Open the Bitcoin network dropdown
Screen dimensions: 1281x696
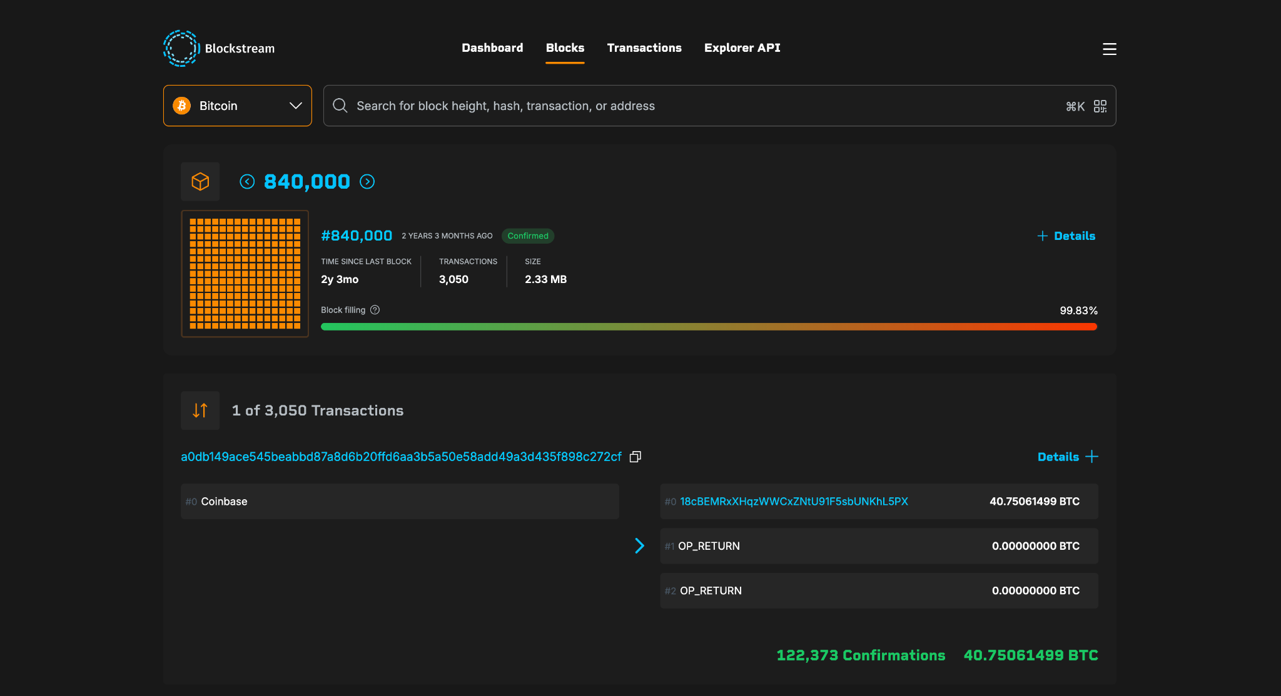point(238,106)
